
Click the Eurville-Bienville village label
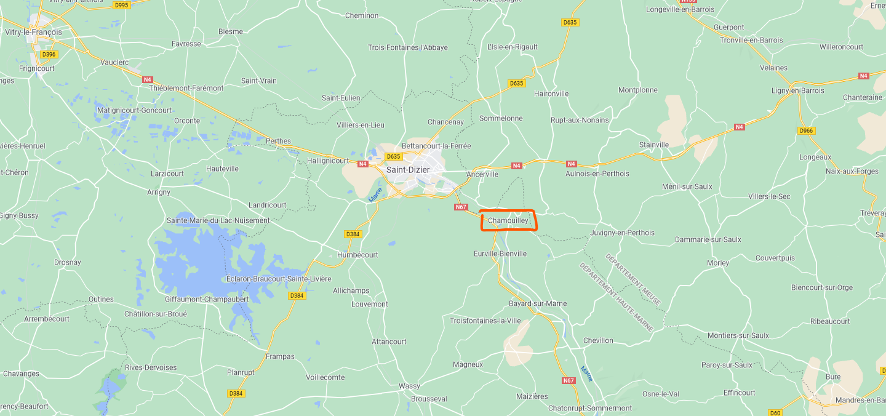point(500,254)
